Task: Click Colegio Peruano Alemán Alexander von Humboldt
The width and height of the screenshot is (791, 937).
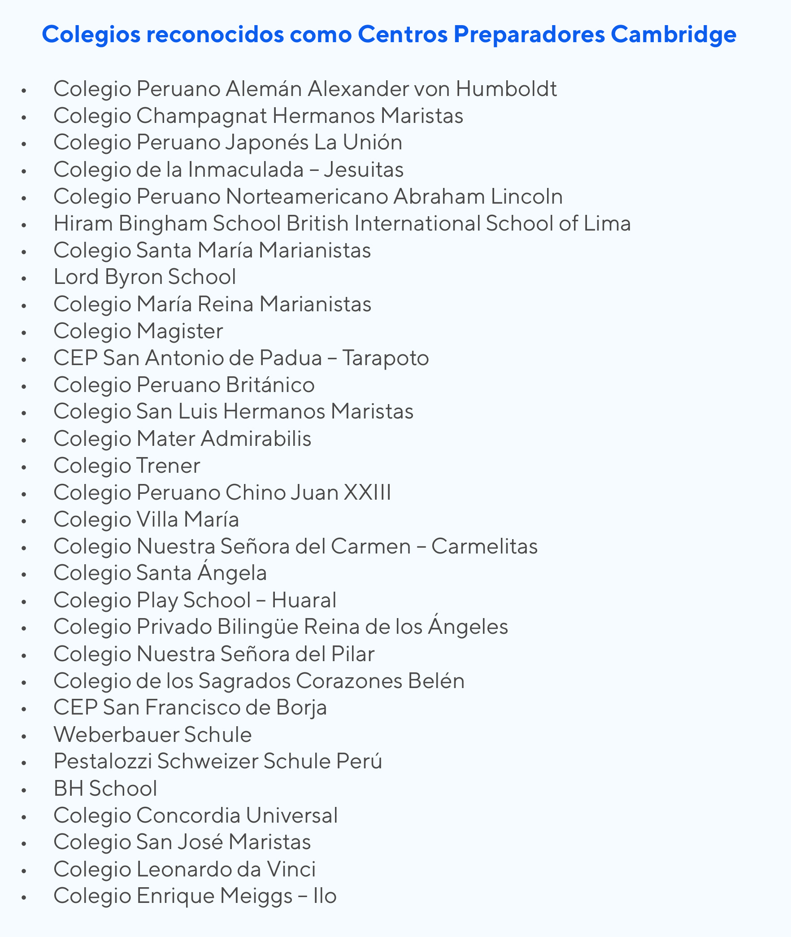Action: tap(305, 89)
